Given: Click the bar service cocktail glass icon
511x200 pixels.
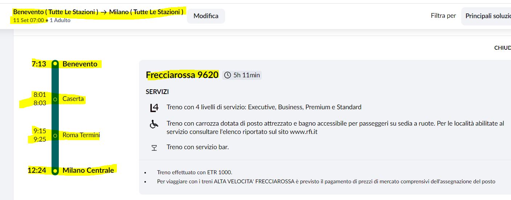Looking at the screenshot, I should coord(154,148).
